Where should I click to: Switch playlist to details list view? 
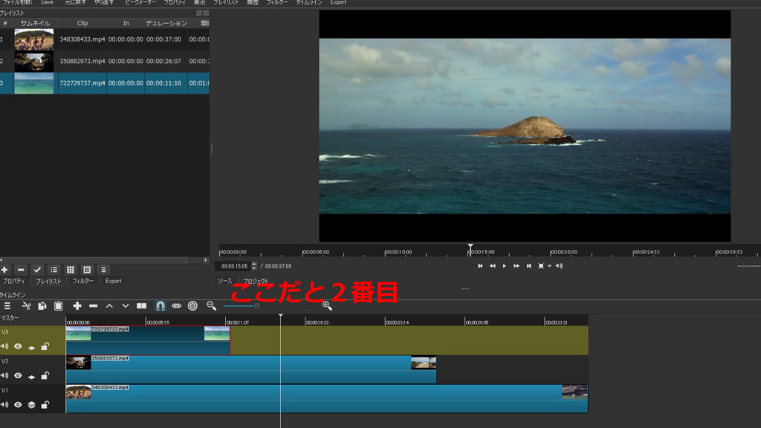[54, 270]
